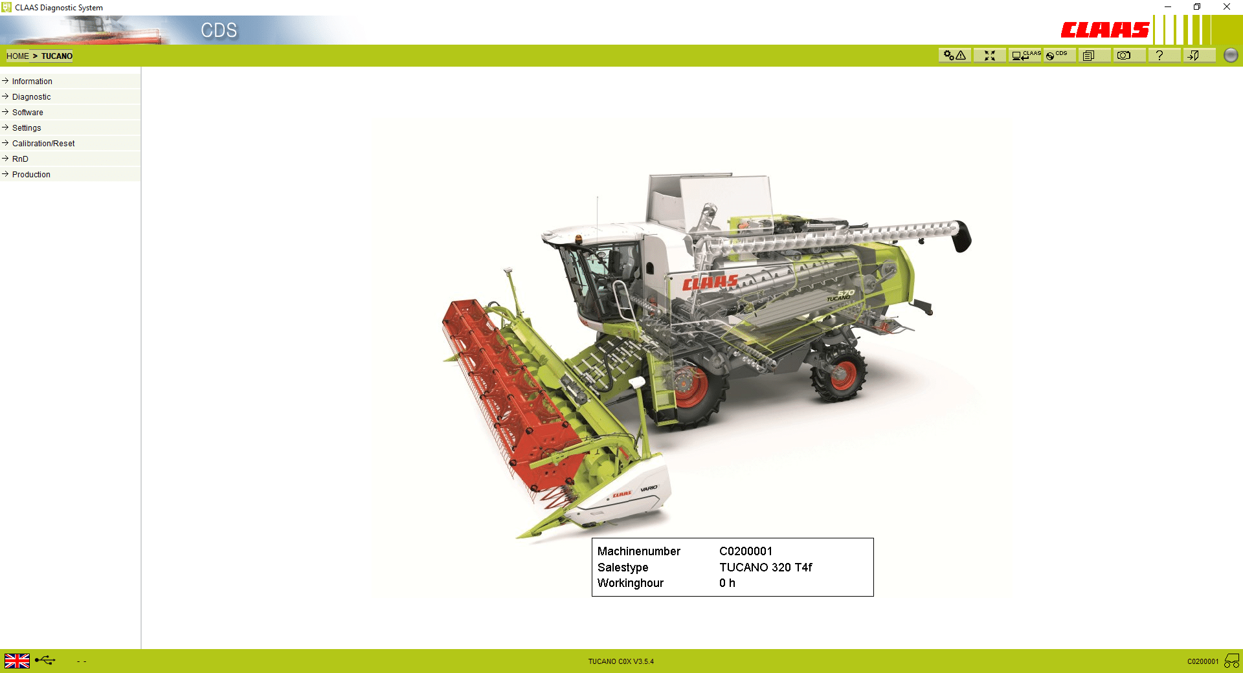Click the USB connection status icon
Image resolution: width=1243 pixels, height=673 pixels.
coord(45,661)
